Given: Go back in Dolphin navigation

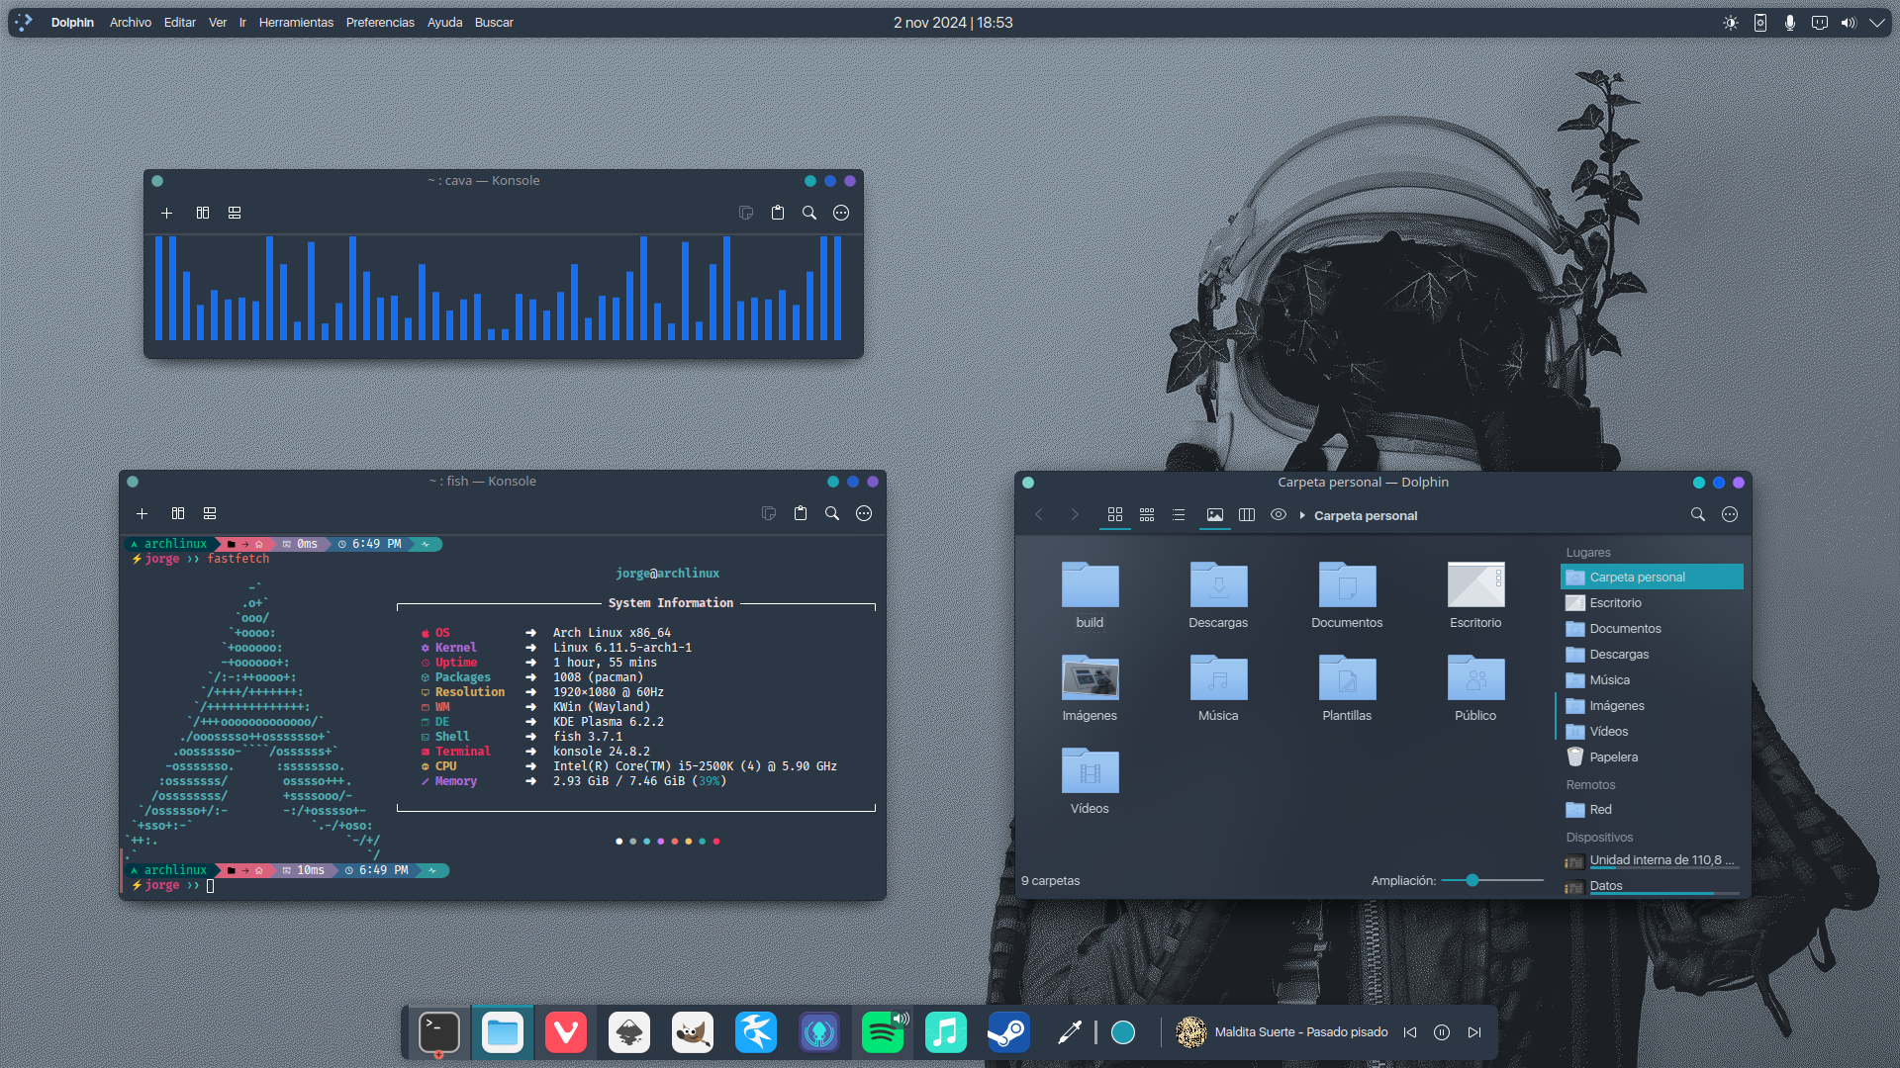Looking at the screenshot, I should (1039, 514).
